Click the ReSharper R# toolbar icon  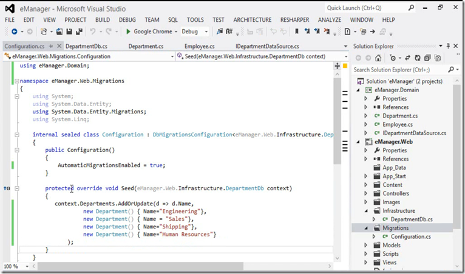229,32
